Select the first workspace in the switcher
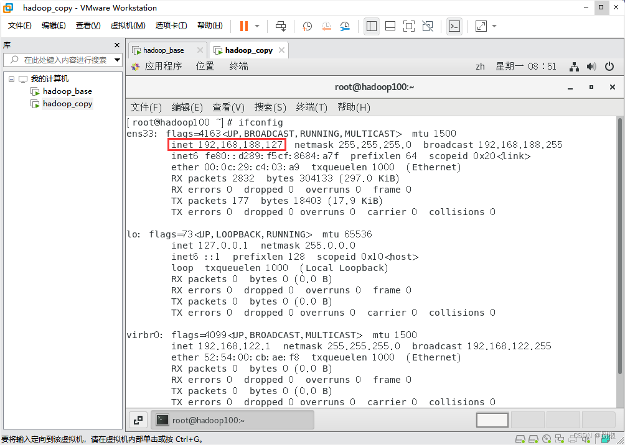This screenshot has height=445, width=625. click(x=492, y=420)
